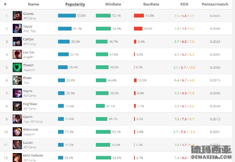Sort champions by KDA header
The width and height of the screenshot is (235, 162).
pos(184,4)
